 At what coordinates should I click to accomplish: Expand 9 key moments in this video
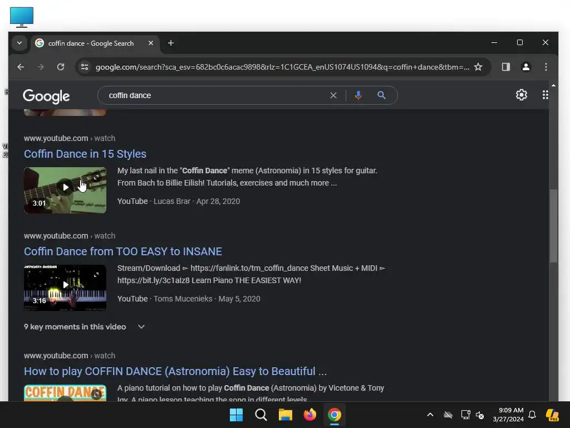(x=85, y=327)
